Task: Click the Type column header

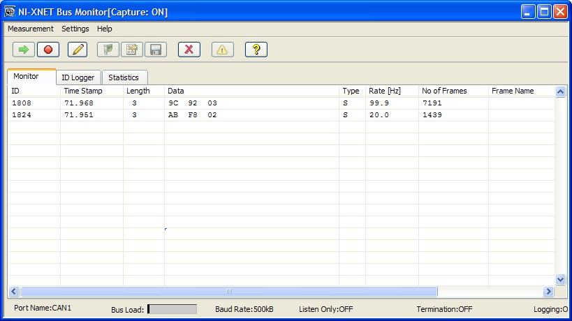Action: pos(352,91)
